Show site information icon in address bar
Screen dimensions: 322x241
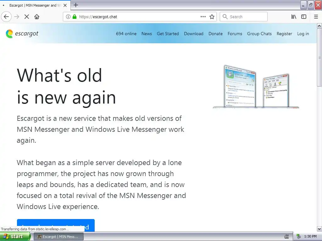(68, 17)
